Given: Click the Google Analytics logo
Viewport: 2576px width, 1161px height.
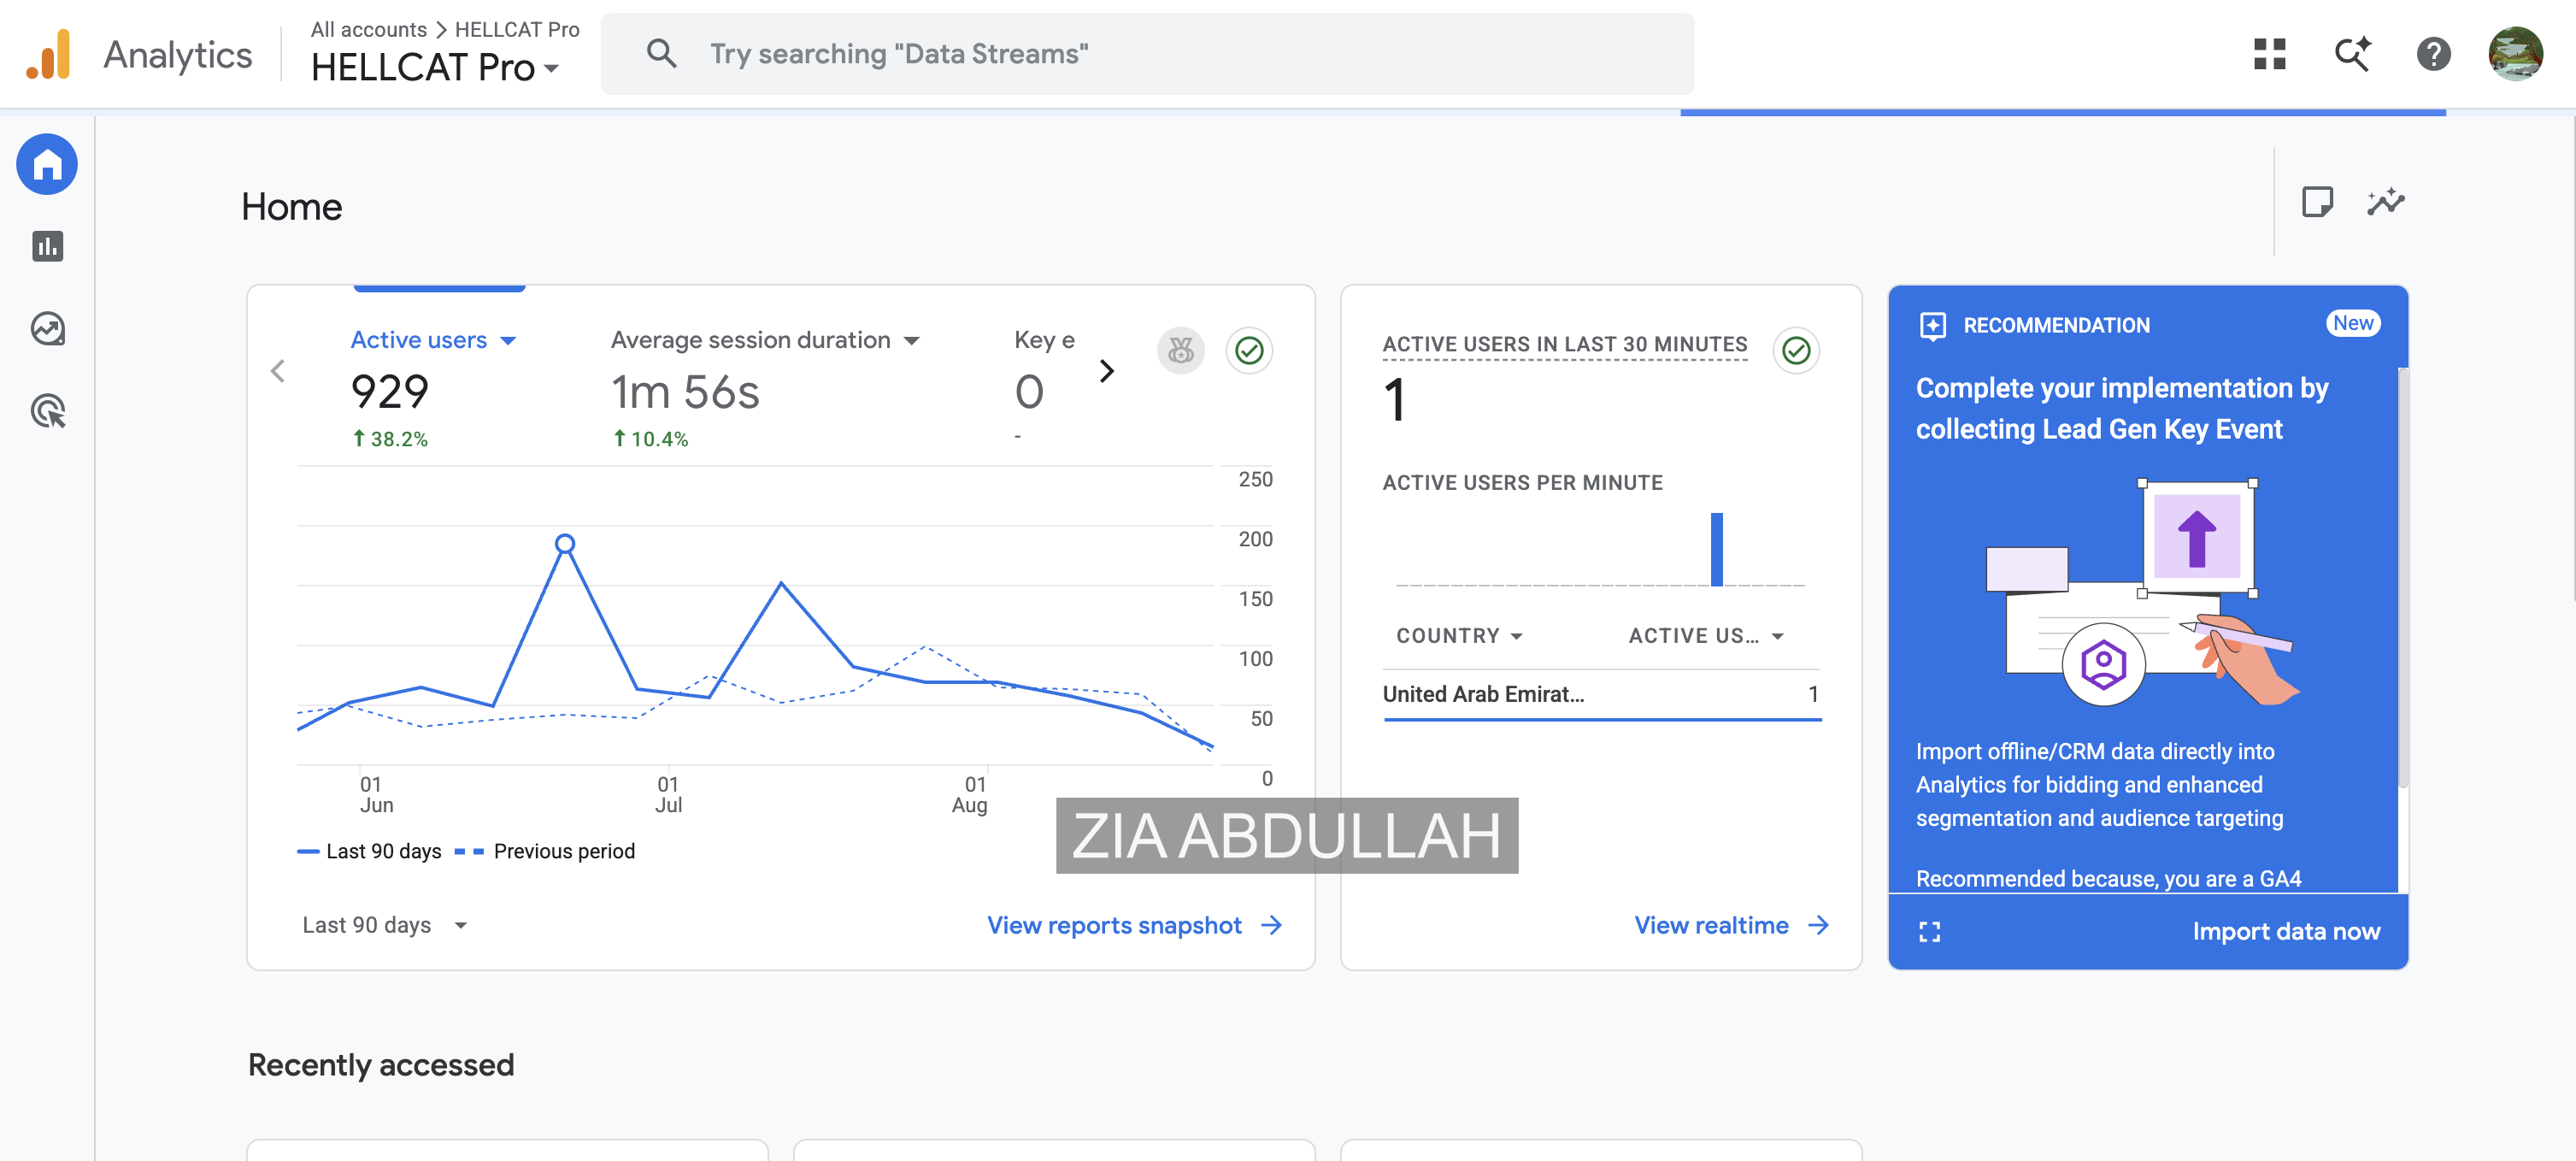Looking at the screenshot, I should (48, 54).
